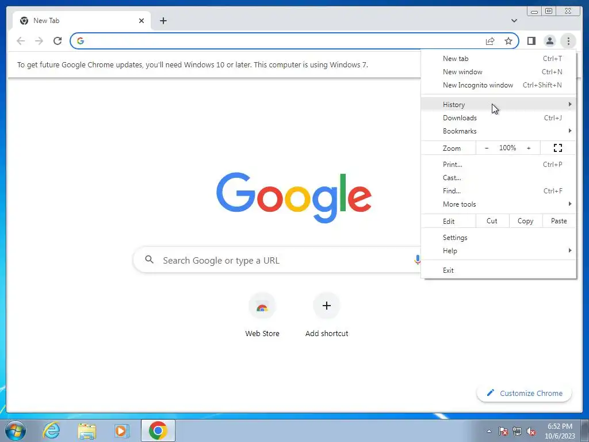Expand the Help submenu
The image size is (589, 442).
pyautogui.click(x=499, y=251)
